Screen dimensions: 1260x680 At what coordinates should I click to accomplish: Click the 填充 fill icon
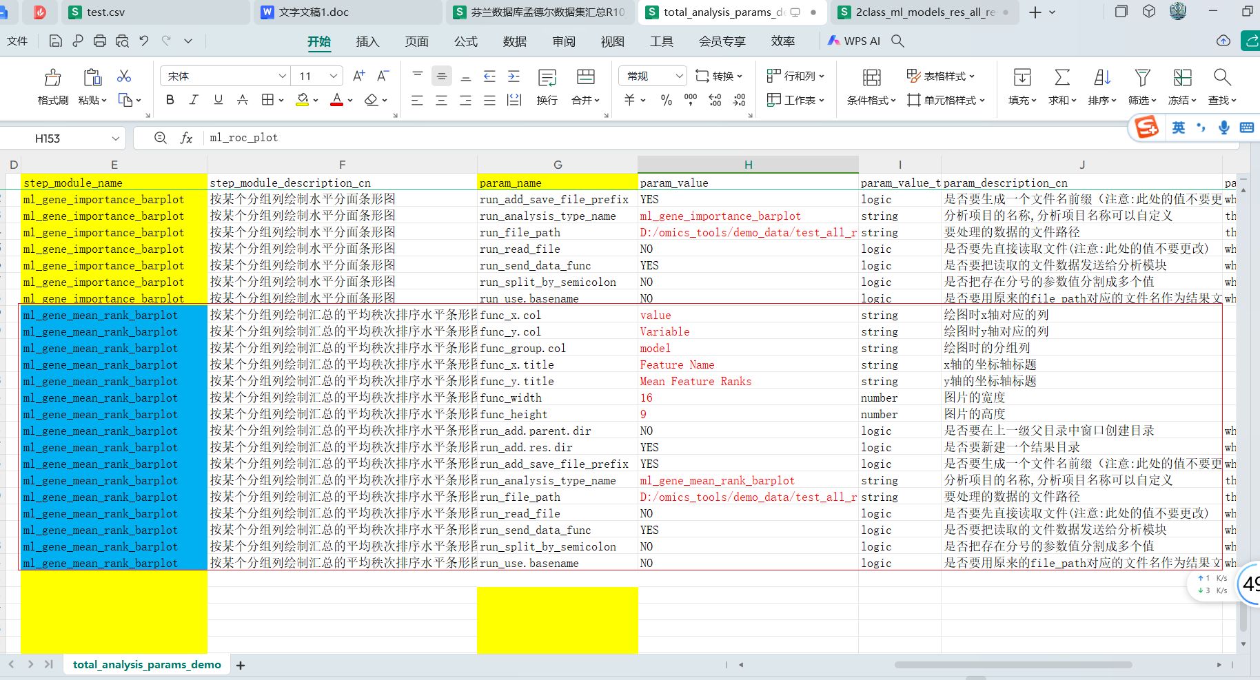click(x=1022, y=77)
